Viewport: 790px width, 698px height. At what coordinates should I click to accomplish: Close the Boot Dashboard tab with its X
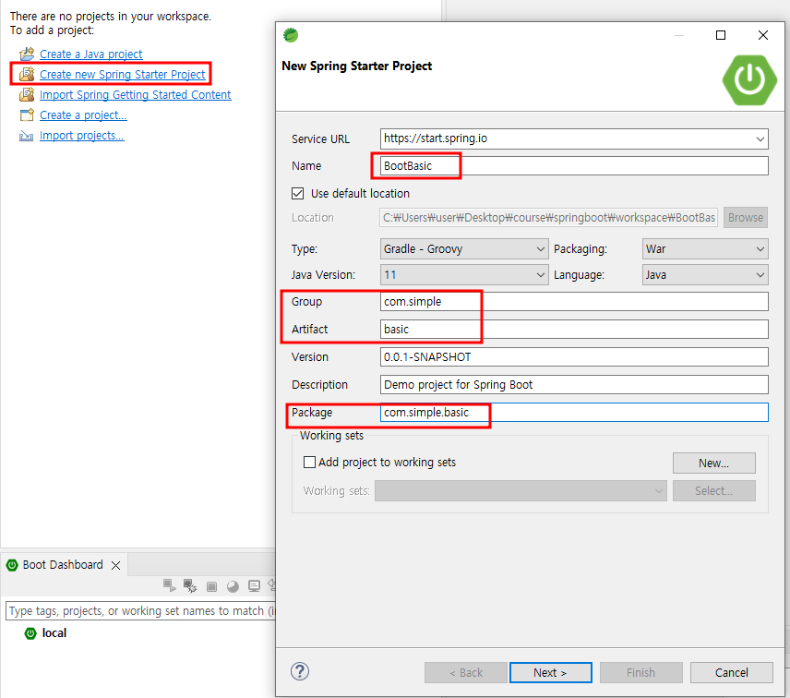pyautogui.click(x=116, y=565)
